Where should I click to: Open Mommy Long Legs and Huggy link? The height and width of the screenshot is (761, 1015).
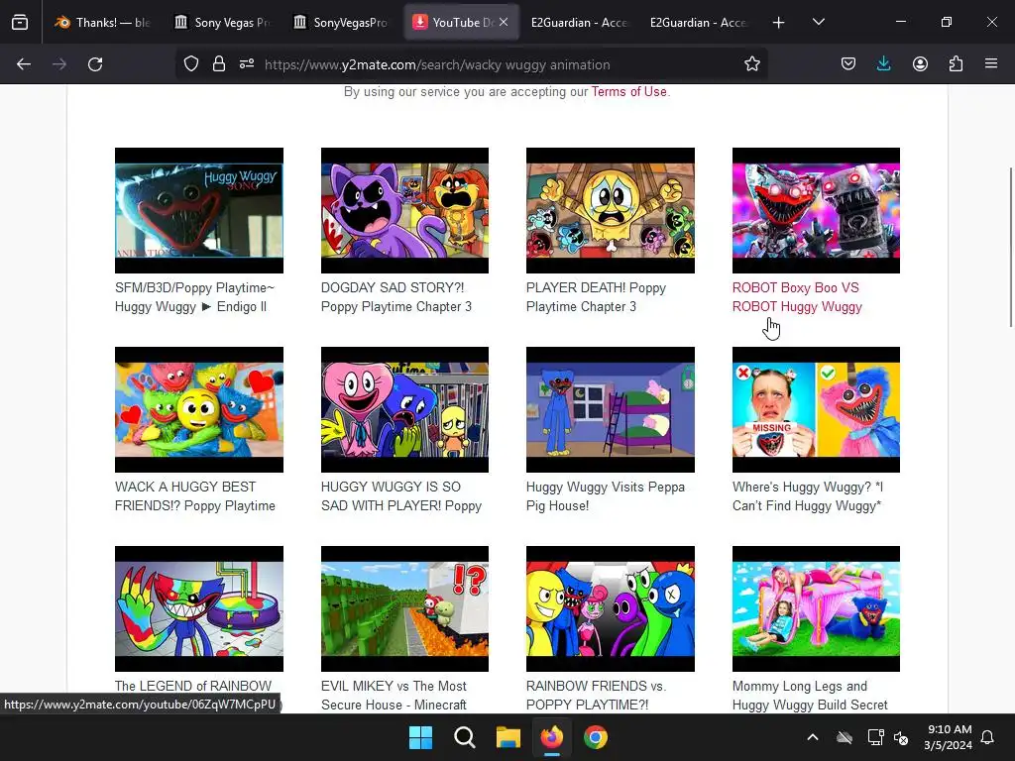tap(810, 695)
